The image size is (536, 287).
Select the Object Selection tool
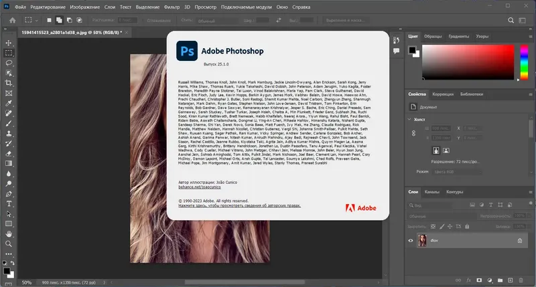[x=9, y=73]
